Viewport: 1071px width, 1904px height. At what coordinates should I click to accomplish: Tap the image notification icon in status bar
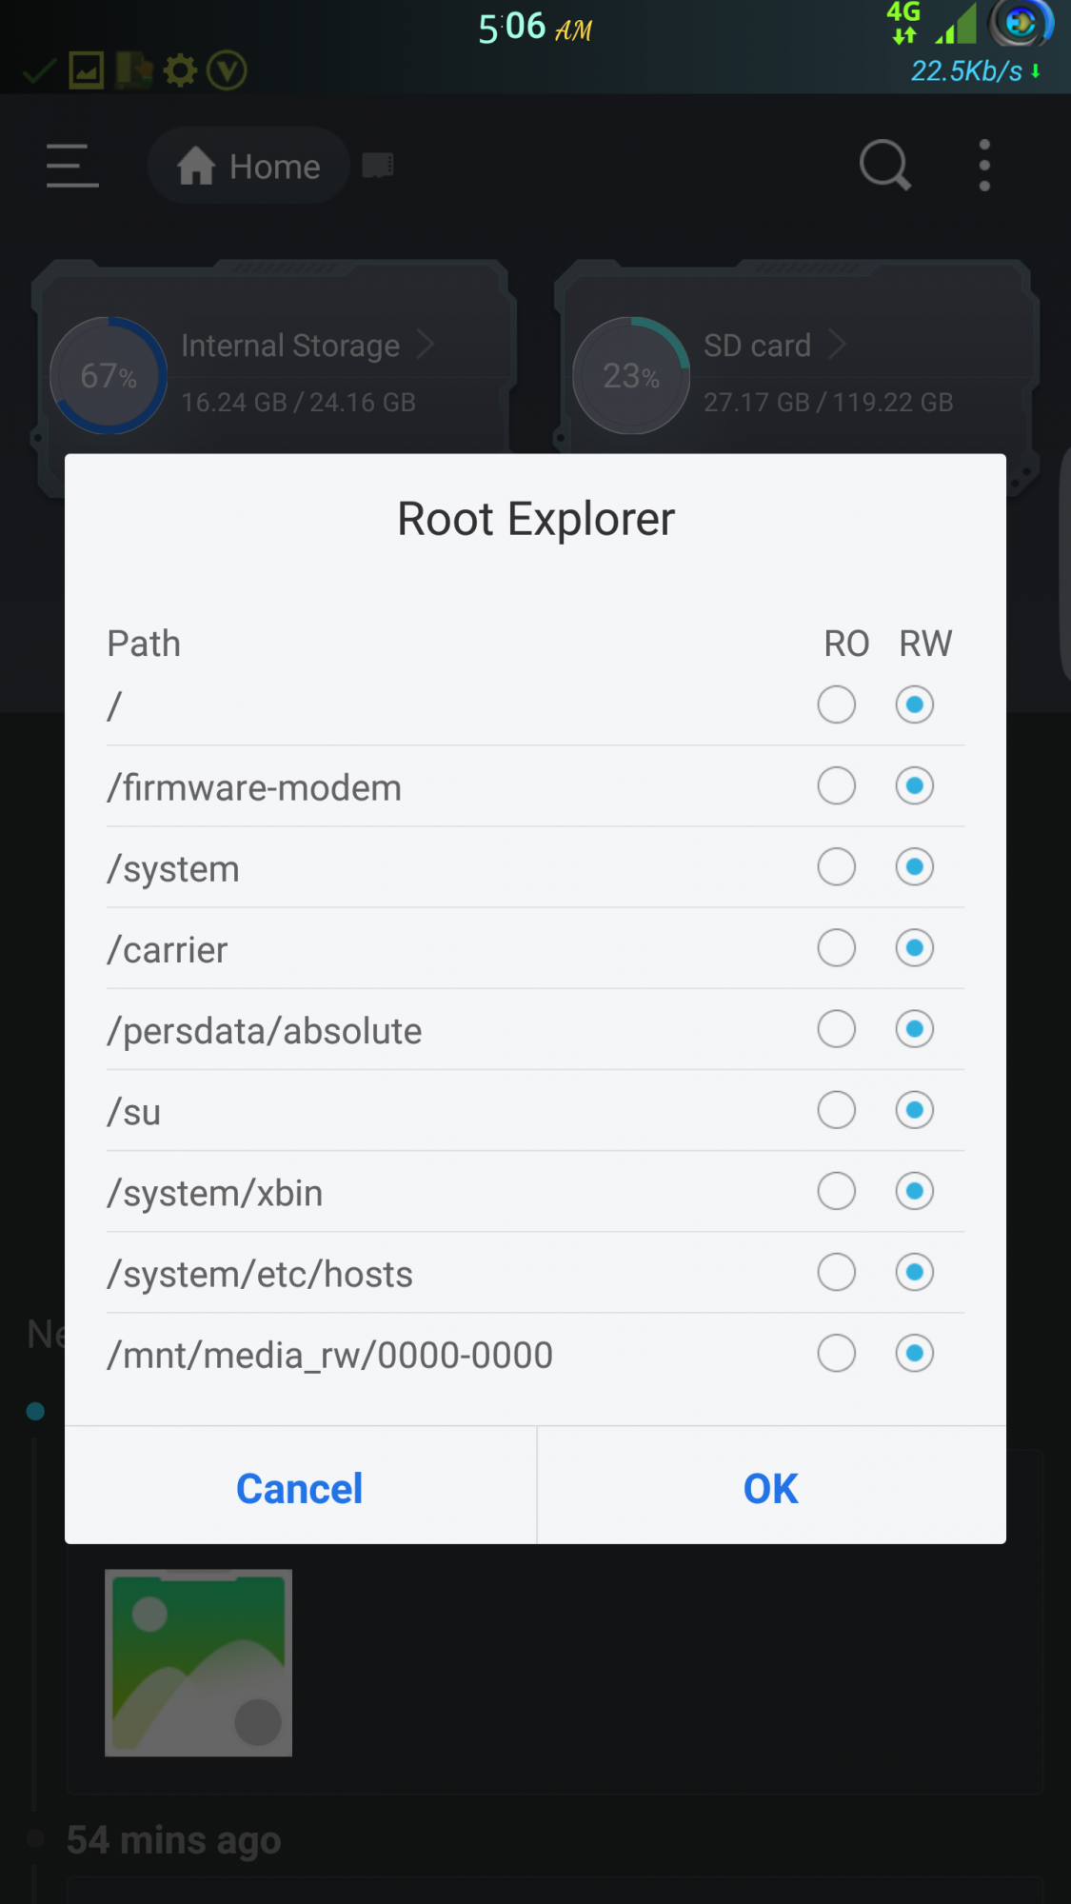pos(87,70)
